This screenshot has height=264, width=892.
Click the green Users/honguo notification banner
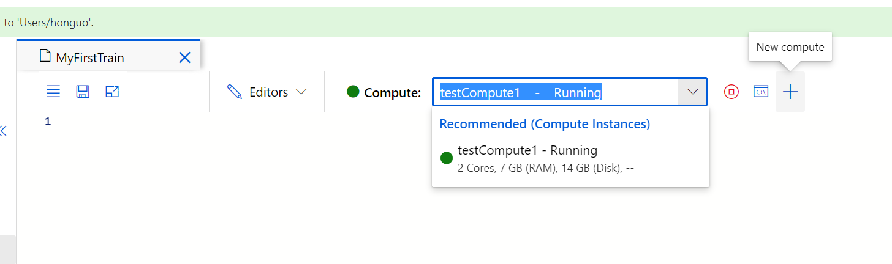[446, 22]
